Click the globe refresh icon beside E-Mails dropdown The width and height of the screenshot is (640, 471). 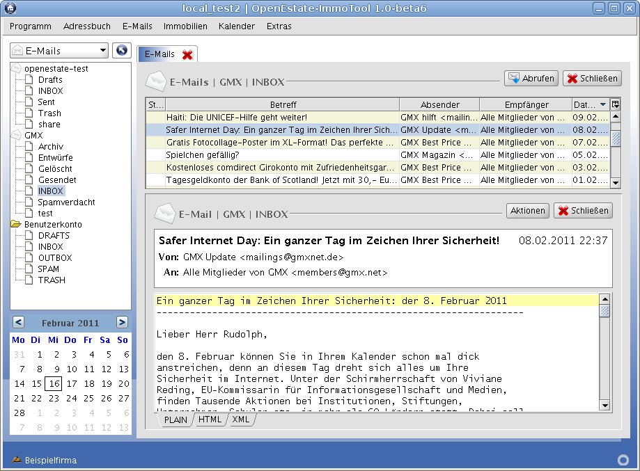pos(122,50)
